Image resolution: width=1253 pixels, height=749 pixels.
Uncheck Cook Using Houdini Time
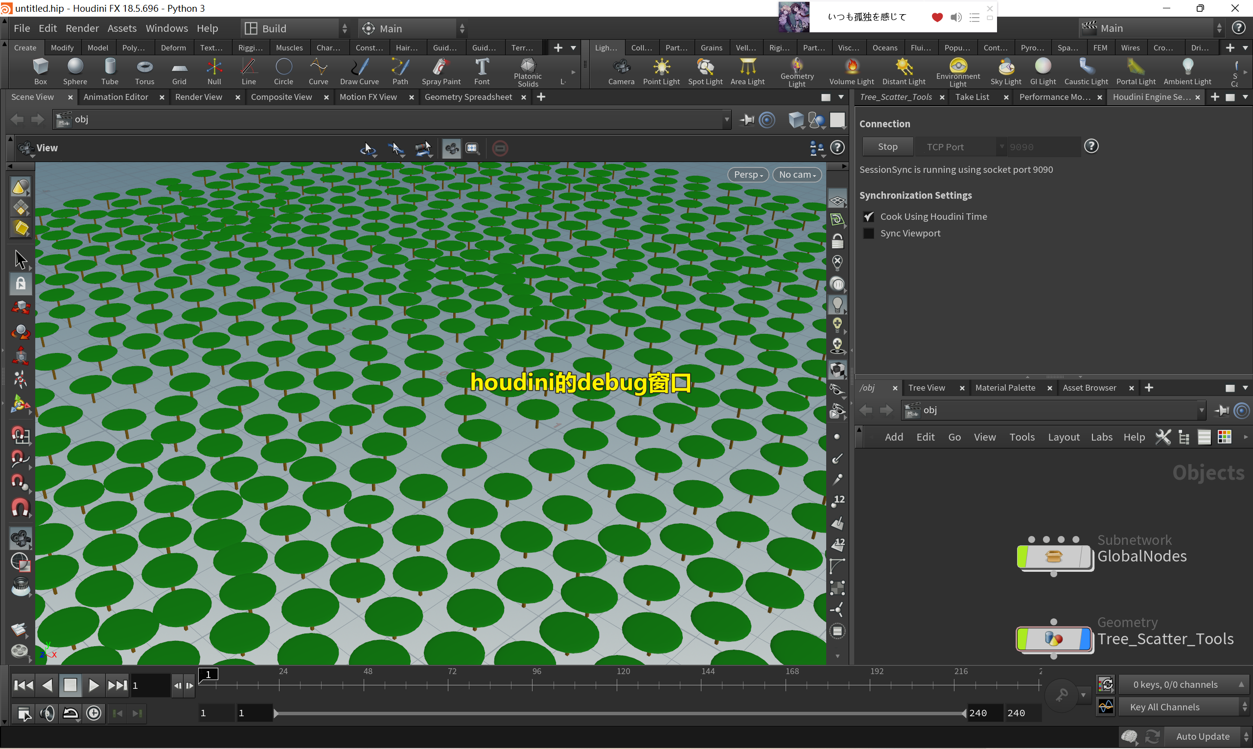click(x=868, y=216)
